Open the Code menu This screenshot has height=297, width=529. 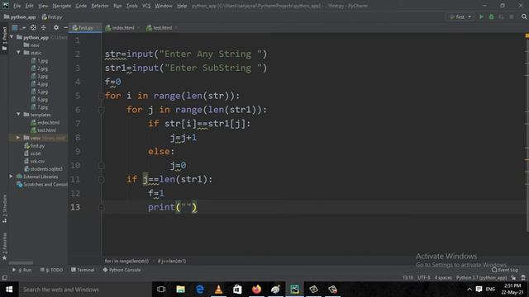pos(81,6)
